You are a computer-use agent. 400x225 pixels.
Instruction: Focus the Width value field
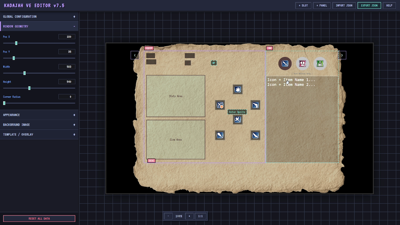[67, 67]
